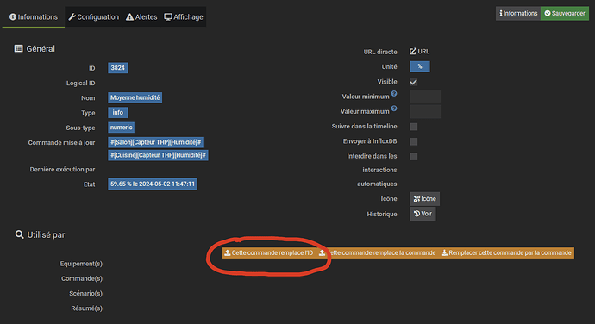This screenshot has width=595, height=324.
Task: Click the Sauvegarder check-circle icon
Action: 548,13
